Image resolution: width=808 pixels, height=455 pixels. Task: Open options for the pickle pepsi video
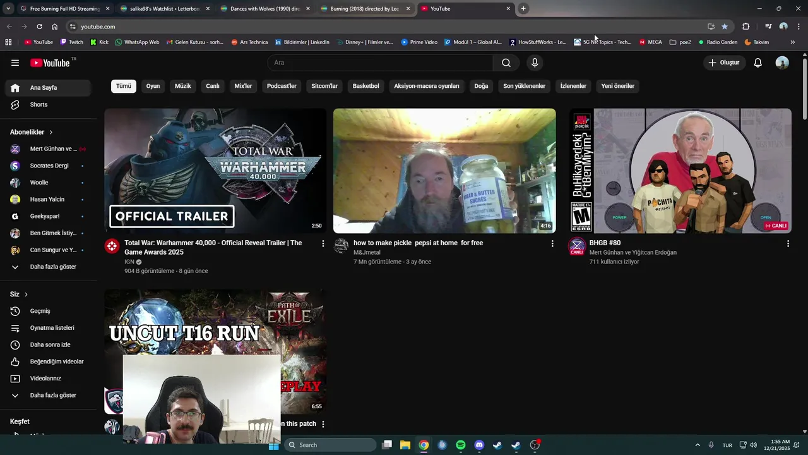[552, 243]
